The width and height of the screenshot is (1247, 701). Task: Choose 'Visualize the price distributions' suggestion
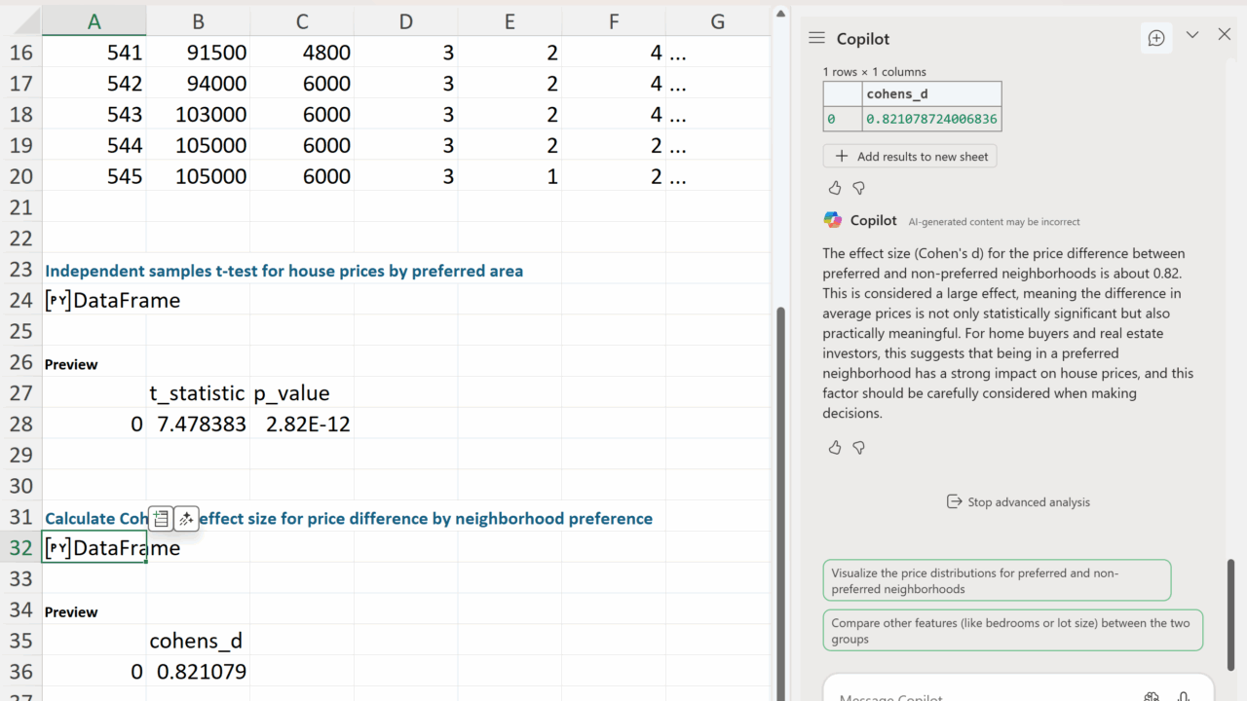tap(996, 581)
